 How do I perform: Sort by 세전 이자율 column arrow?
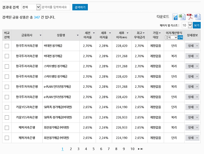tap(94, 33)
